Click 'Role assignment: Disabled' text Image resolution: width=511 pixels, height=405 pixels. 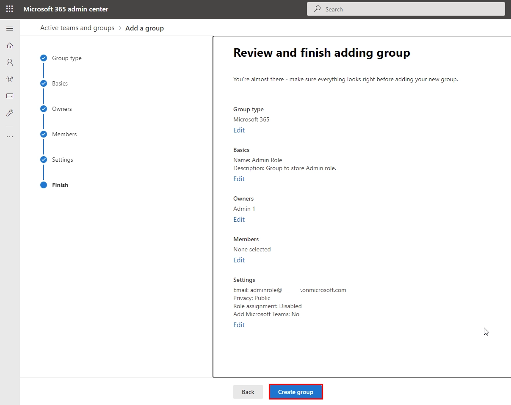pos(267,306)
